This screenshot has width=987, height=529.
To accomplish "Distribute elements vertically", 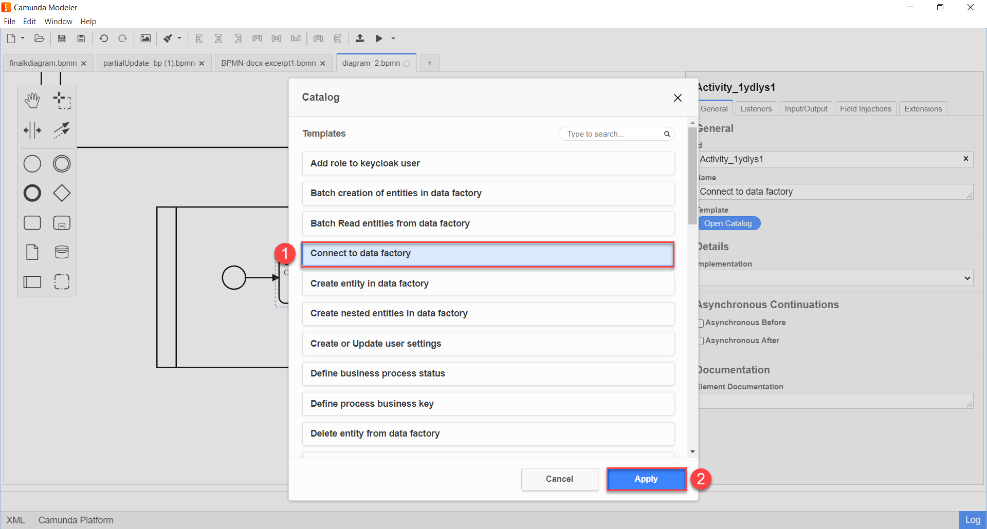I will (x=338, y=39).
